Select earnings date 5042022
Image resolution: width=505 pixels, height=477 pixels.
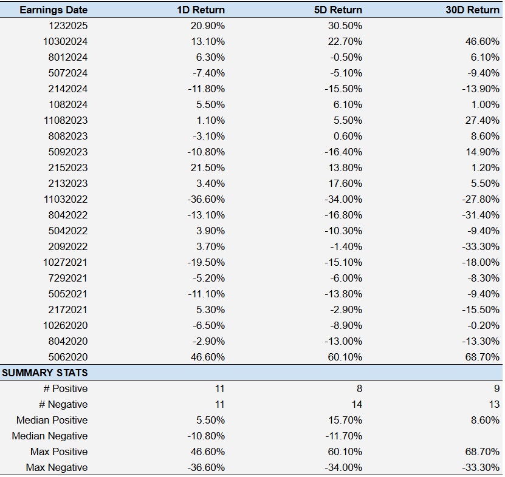point(68,231)
